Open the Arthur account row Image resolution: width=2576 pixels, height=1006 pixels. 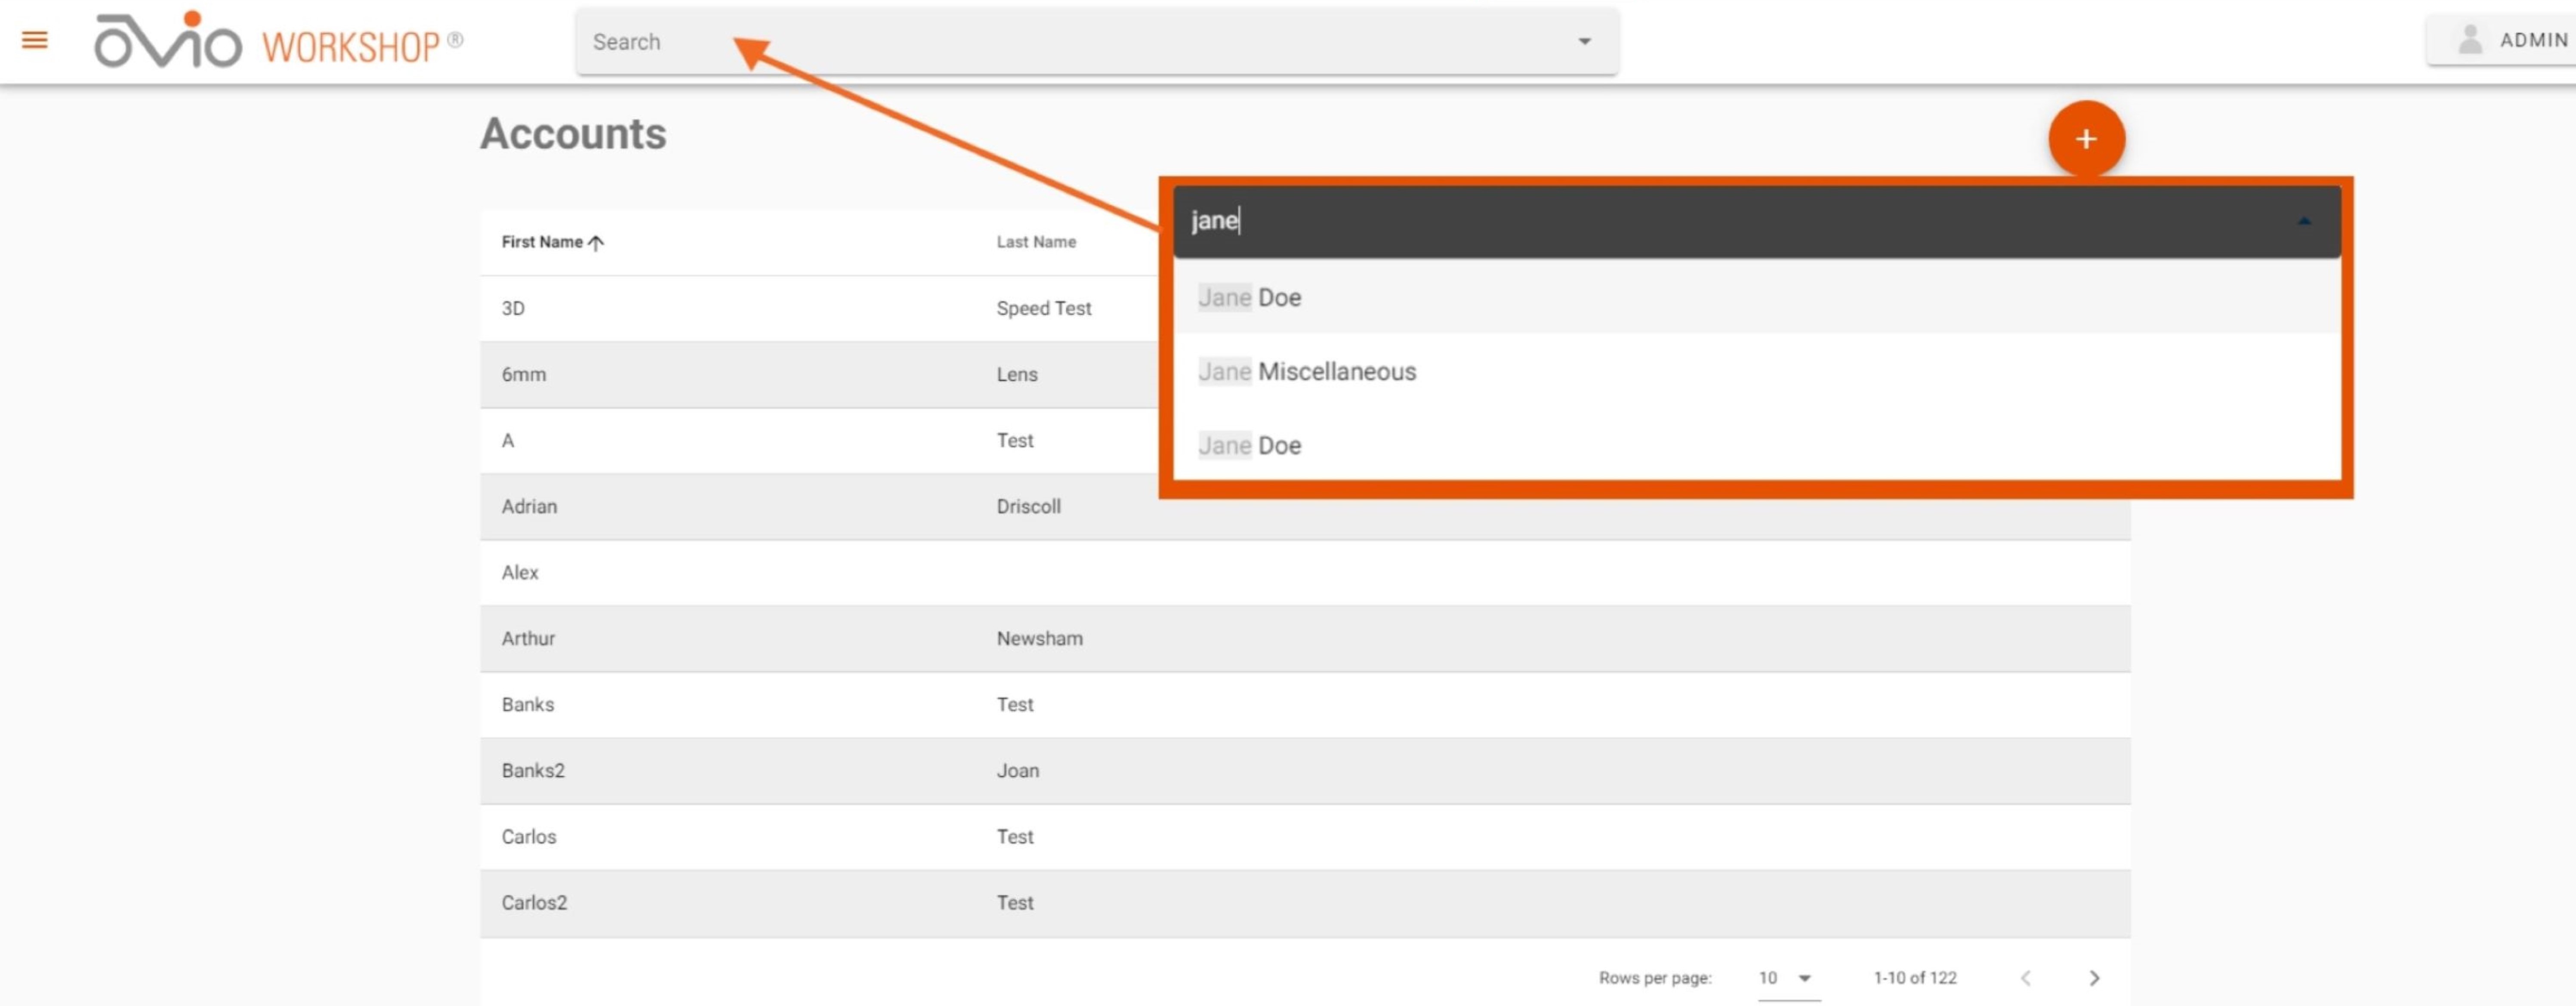pos(1305,638)
